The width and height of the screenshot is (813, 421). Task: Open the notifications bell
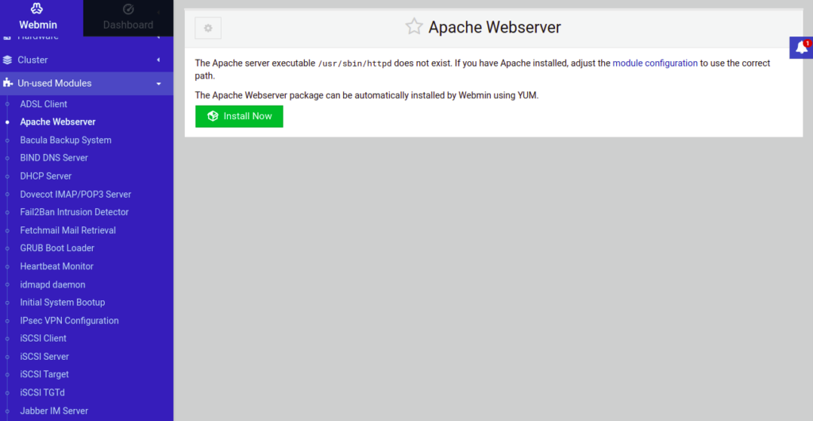point(801,48)
